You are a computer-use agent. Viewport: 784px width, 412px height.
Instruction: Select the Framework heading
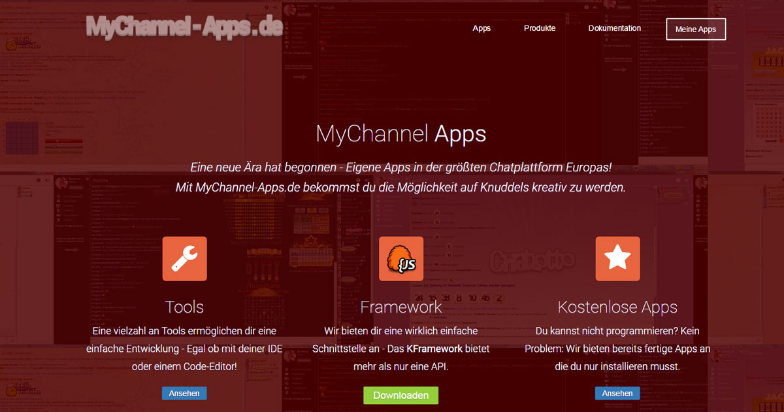pyautogui.click(x=401, y=307)
